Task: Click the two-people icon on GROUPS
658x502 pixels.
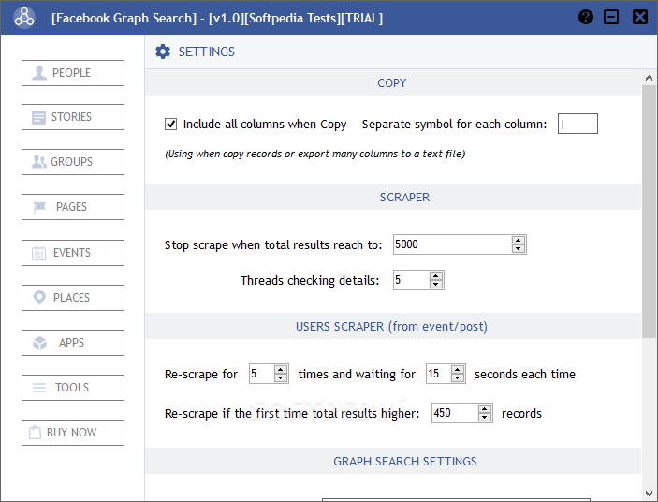Action: click(x=39, y=162)
